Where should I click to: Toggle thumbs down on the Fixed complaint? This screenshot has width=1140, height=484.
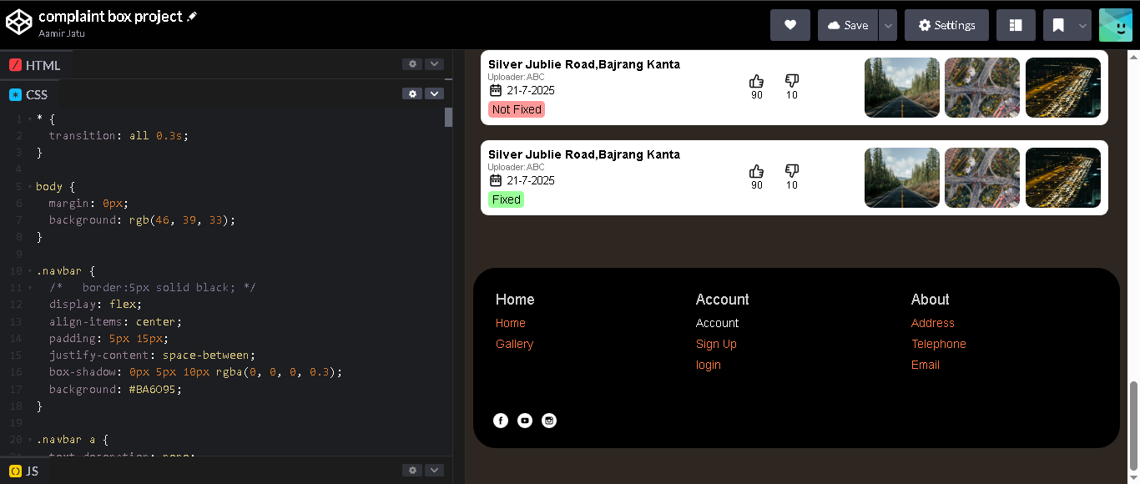(x=792, y=171)
